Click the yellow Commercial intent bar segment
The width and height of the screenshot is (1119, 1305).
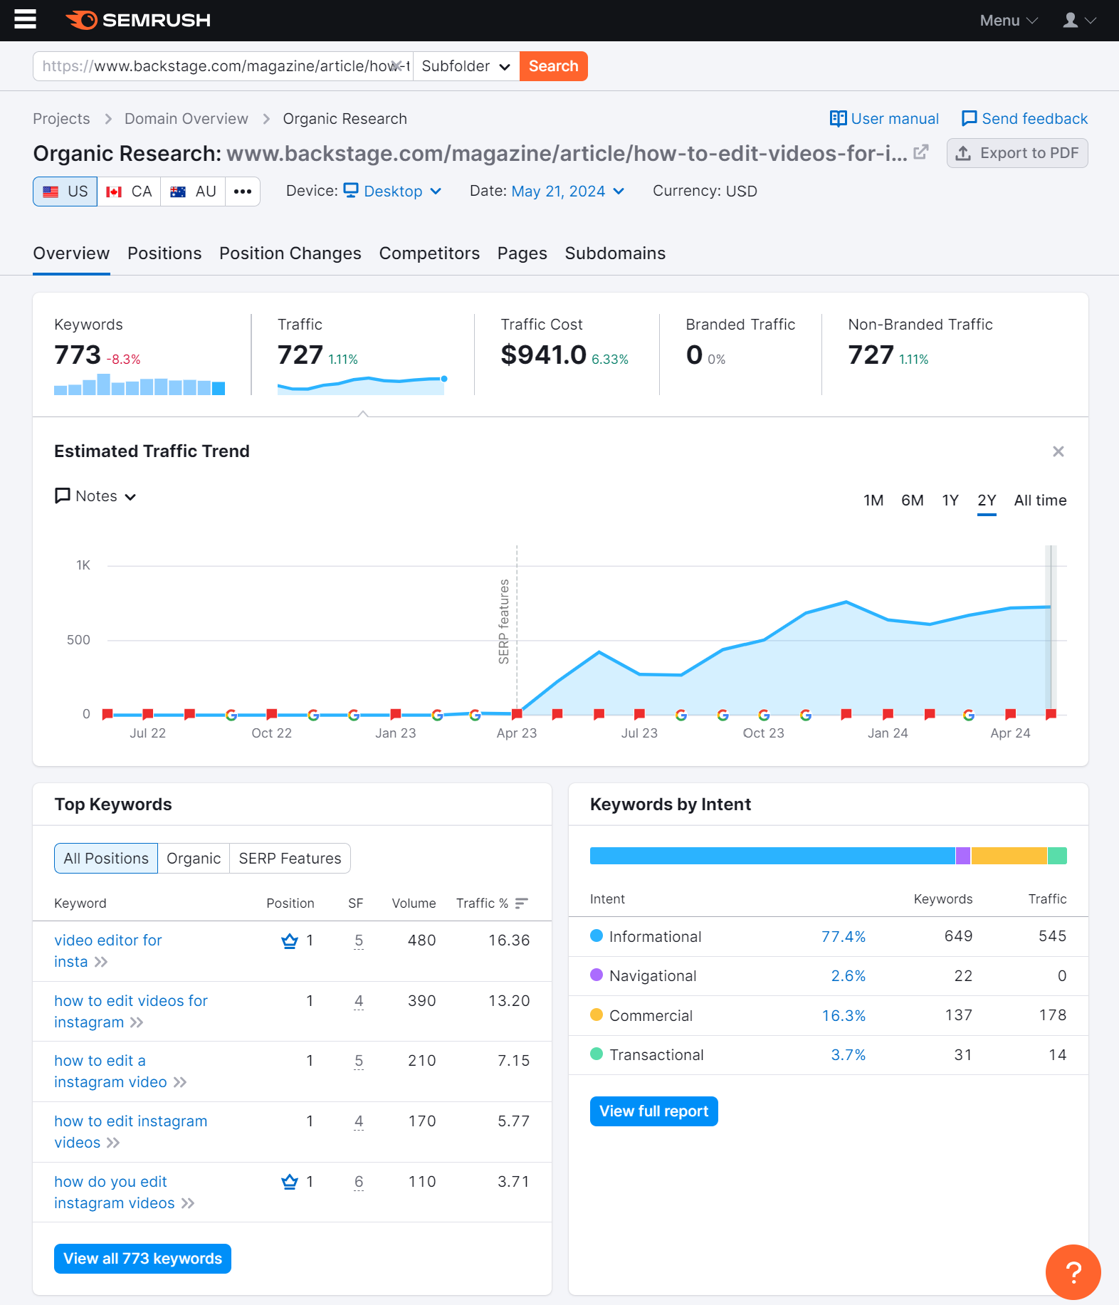pyautogui.click(x=1009, y=856)
